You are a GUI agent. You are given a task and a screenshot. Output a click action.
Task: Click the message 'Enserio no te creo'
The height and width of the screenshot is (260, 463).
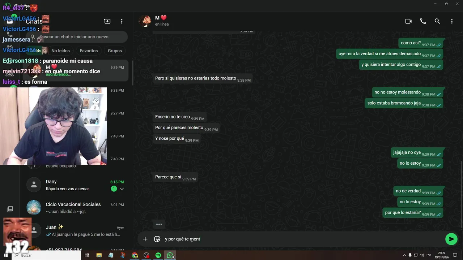coord(179,117)
